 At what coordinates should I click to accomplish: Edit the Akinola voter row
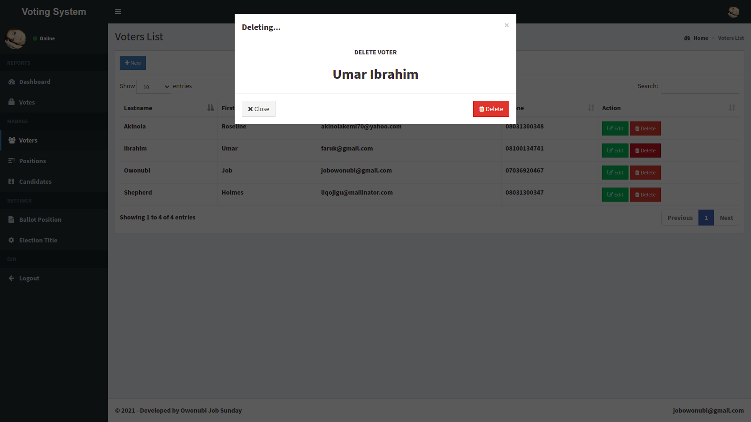615,128
